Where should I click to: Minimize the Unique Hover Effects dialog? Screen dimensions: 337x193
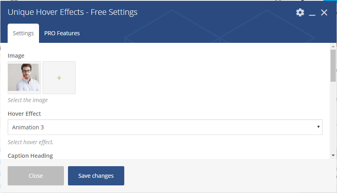[312, 13]
